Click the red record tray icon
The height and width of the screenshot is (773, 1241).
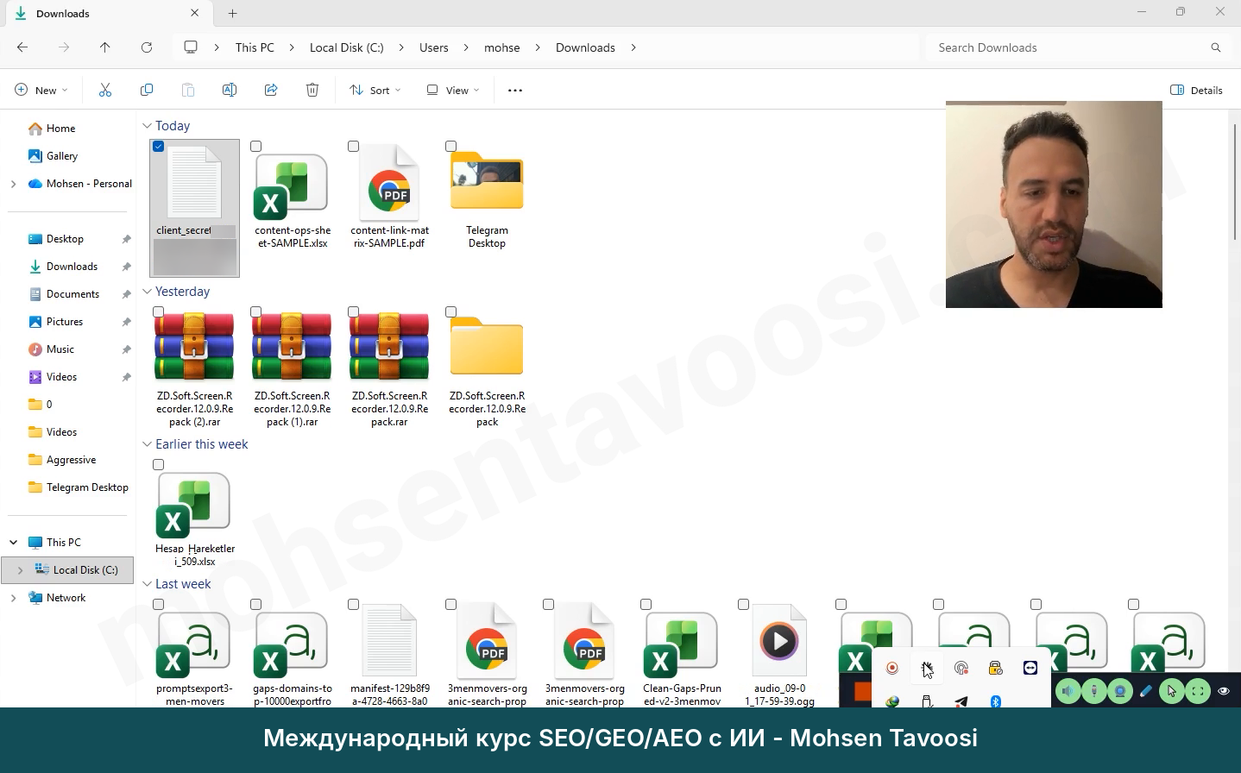coord(892,668)
